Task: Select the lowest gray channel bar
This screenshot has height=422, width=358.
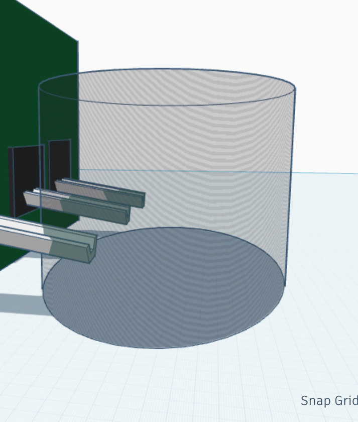Action: (x=48, y=239)
